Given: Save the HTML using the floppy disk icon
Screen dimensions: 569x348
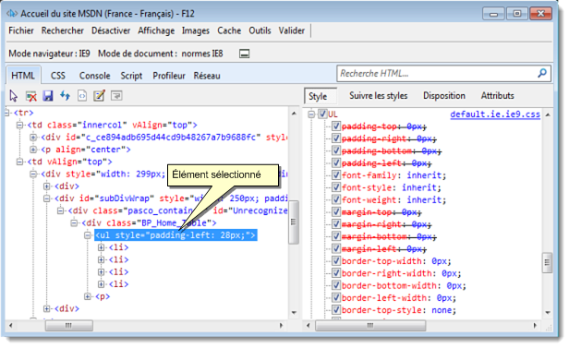Looking at the screenshot, I should (48, 96).
